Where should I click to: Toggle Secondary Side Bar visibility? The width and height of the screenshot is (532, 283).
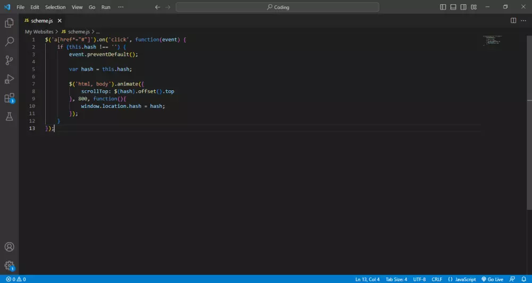tap(463, 7)
